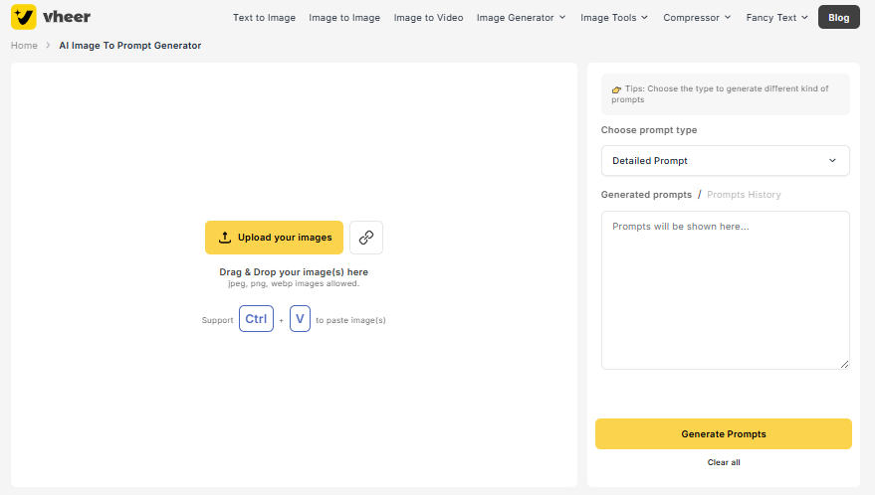Image resolution: width=875 pixels, height=495 pixels.
Task: Expand the Fancy Text menu
Action: point(776,17)
